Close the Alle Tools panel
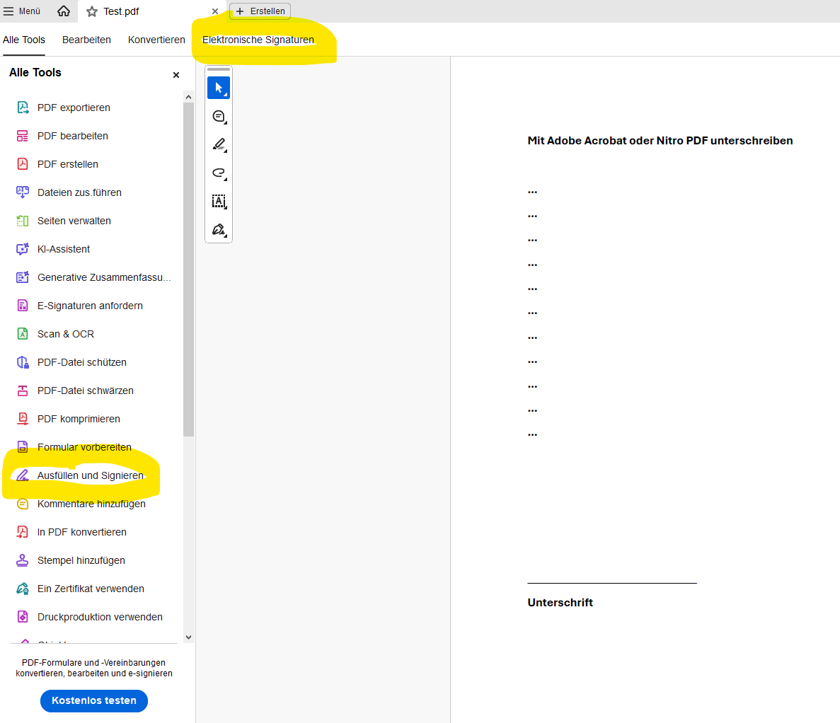Screen dimensions: 840x723 coord(176,74)
